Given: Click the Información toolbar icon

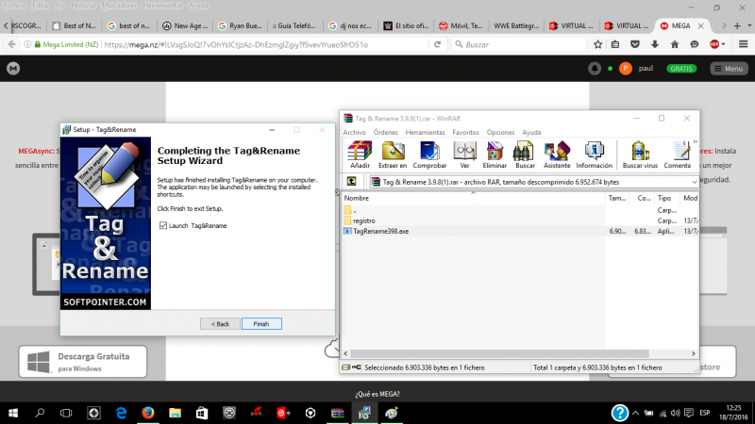Looking at the screenshot, I should (595, 155).
